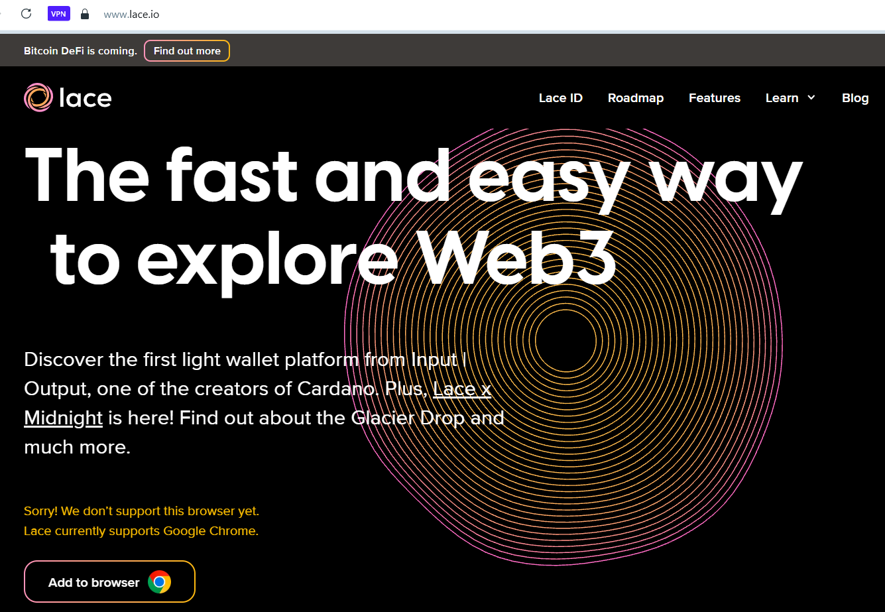Click the Lace swirl logo icon

click(x=38, y=97)
